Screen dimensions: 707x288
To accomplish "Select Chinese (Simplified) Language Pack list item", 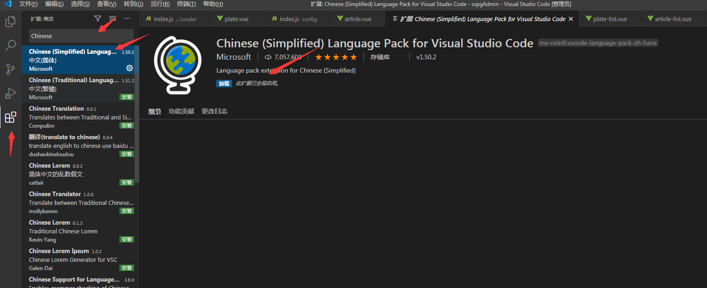I will point(80,60).
